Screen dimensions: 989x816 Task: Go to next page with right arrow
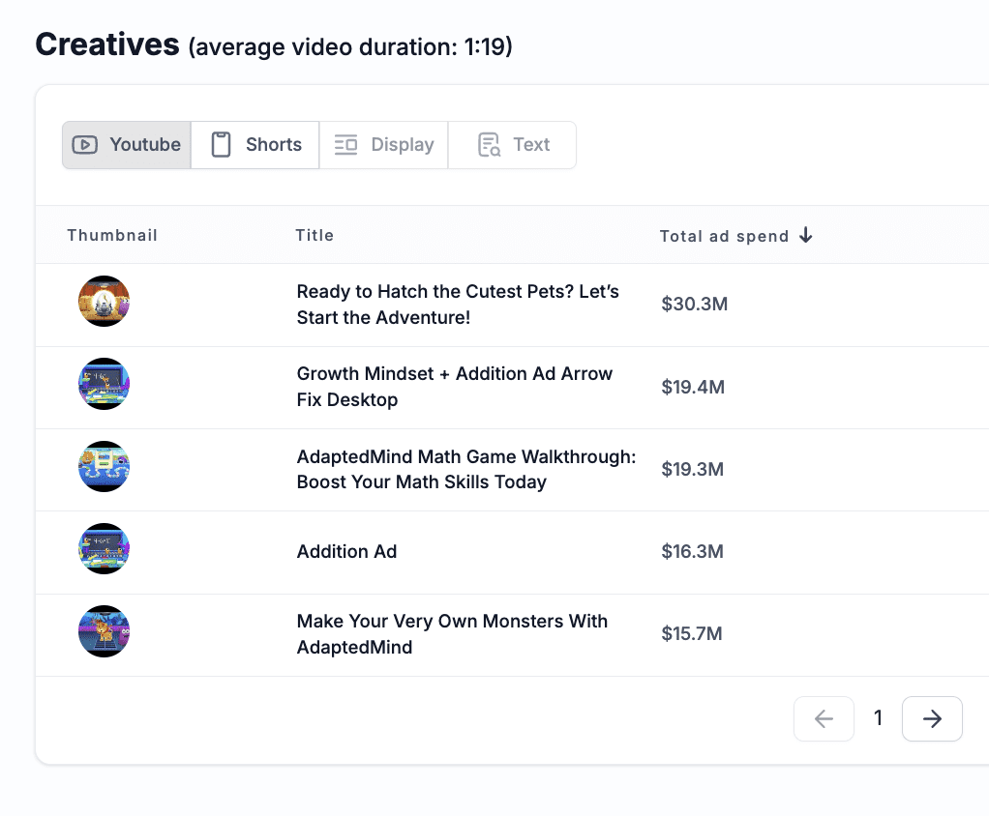[x=931, y=718]
